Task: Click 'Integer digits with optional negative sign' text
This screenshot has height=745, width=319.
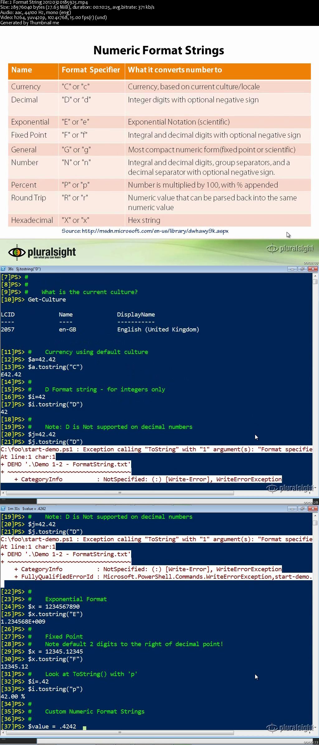Action: [x=193, y=100]
